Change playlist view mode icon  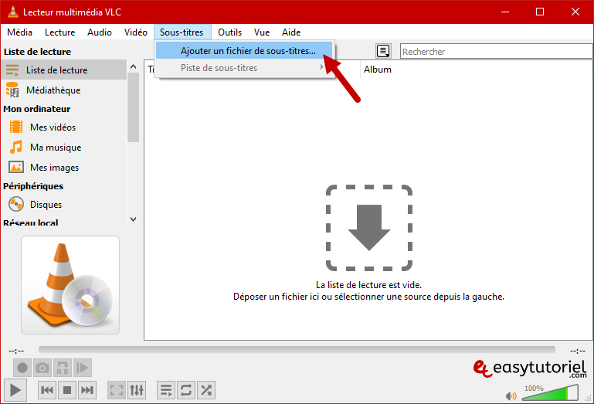(x=383, y=51)
